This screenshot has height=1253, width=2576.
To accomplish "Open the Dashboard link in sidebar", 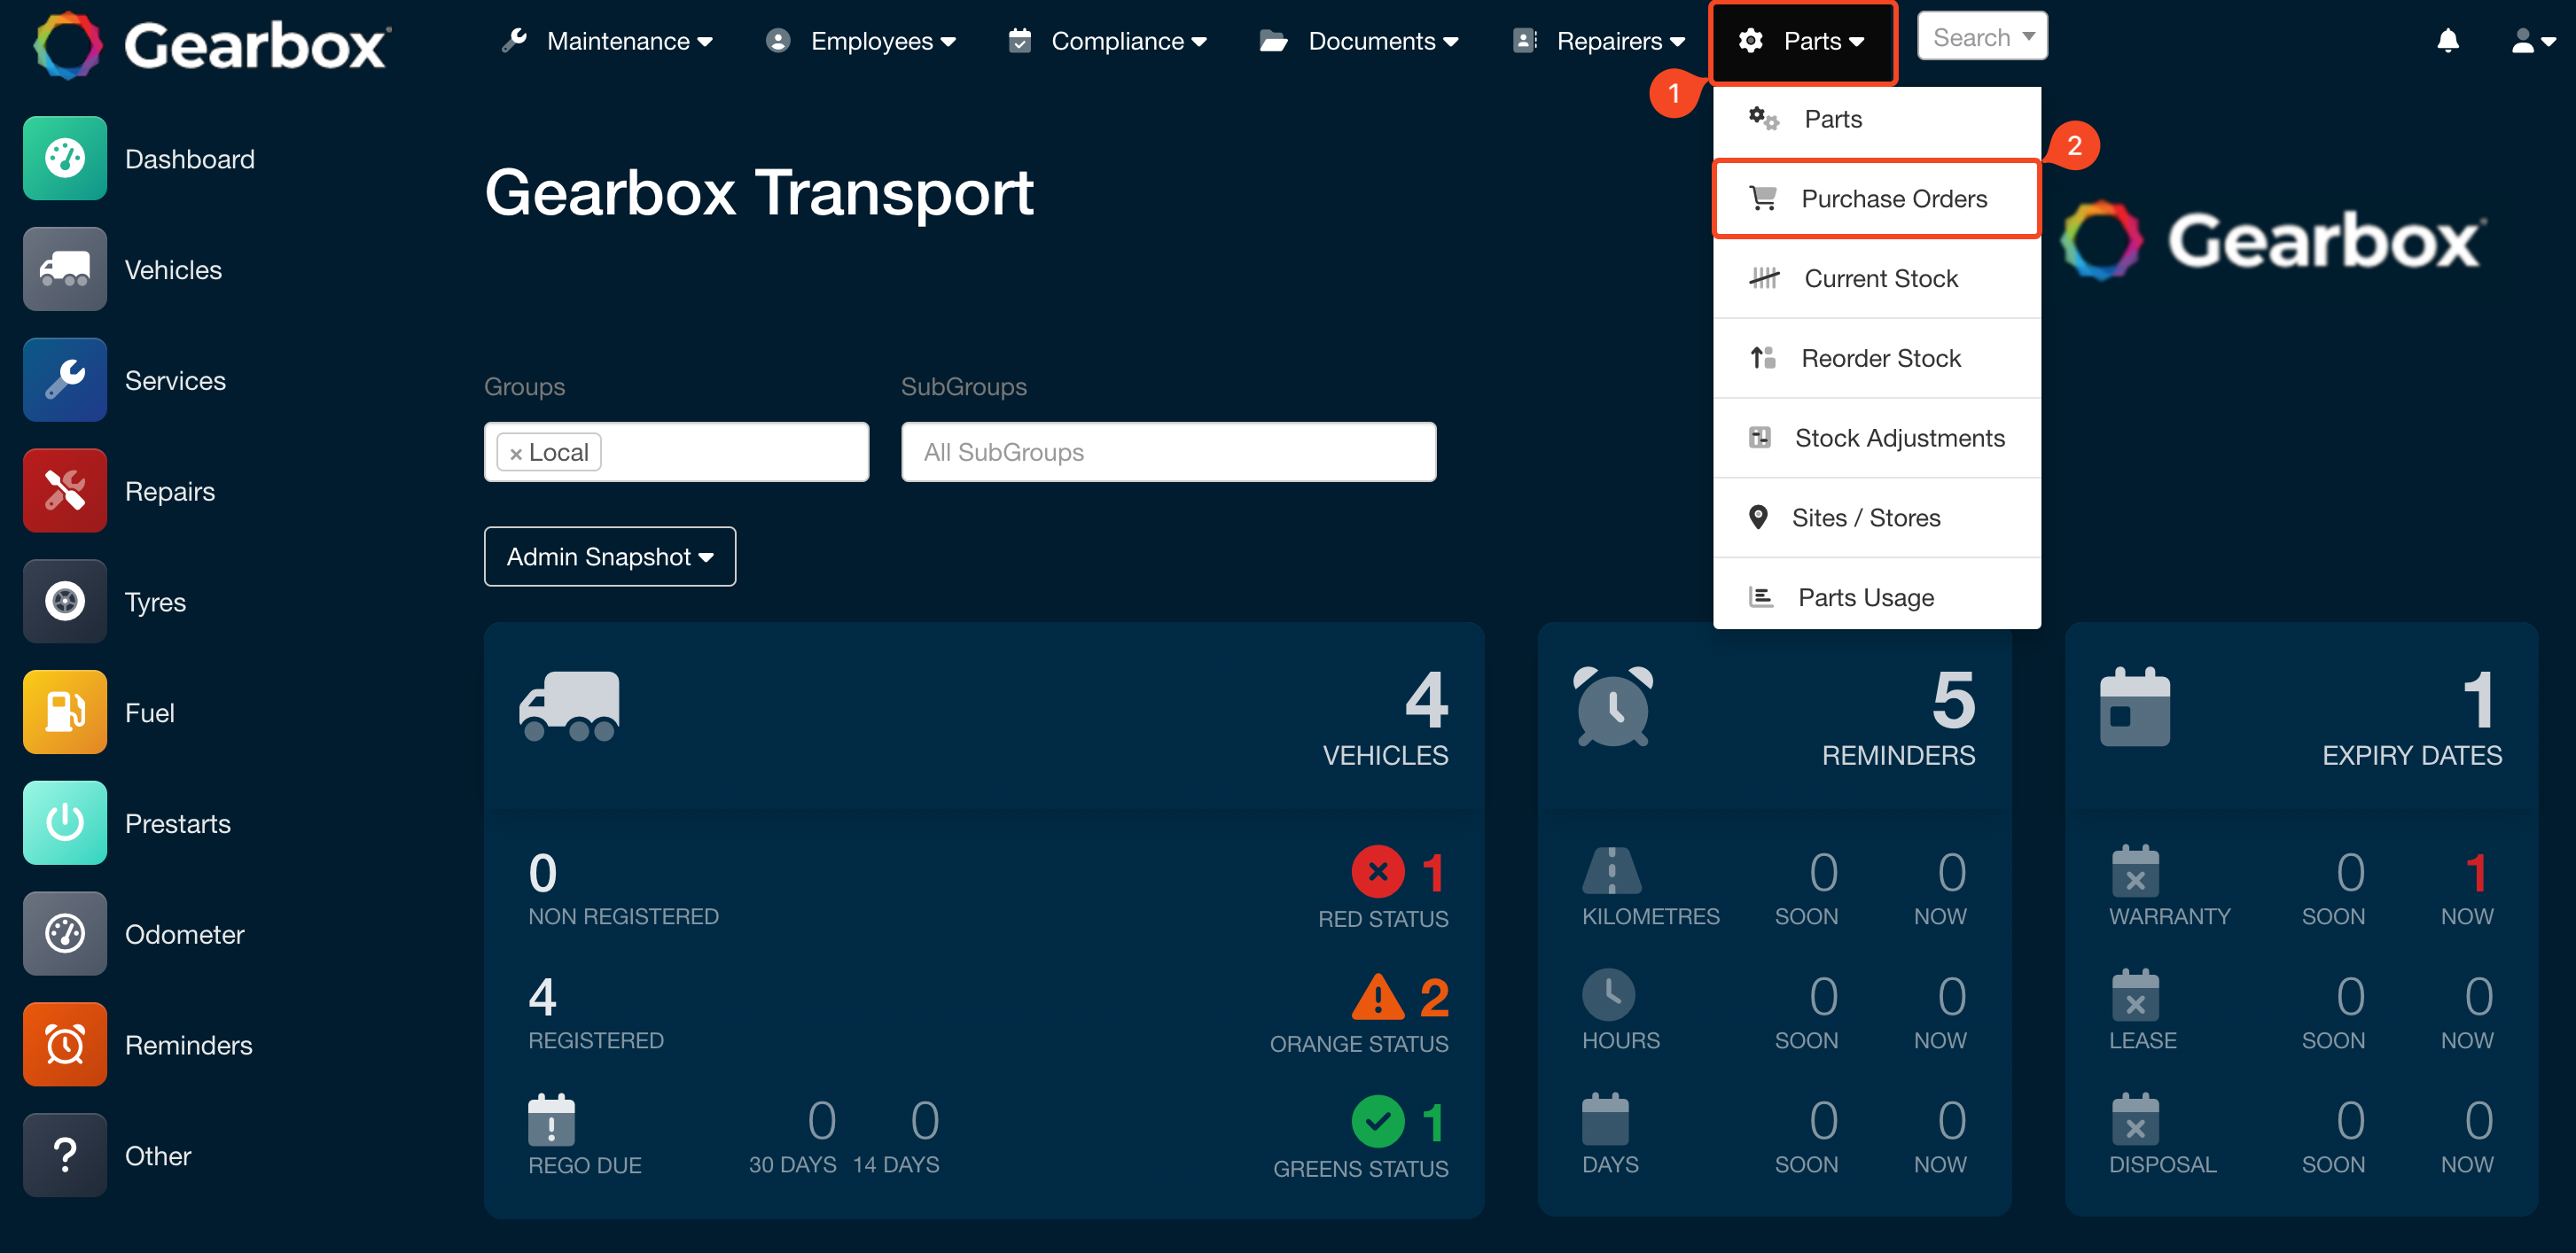I will click(x=189, y=159).
